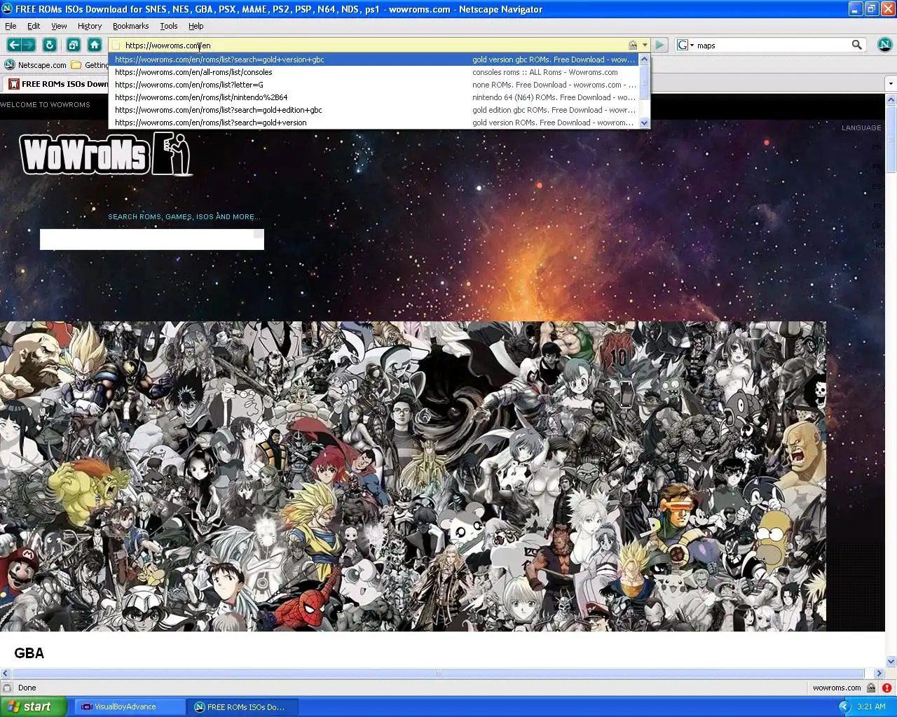Screen dimensions: 897x717
Task: Click the page vertical scrollbar up arrow
Action: 891,100
